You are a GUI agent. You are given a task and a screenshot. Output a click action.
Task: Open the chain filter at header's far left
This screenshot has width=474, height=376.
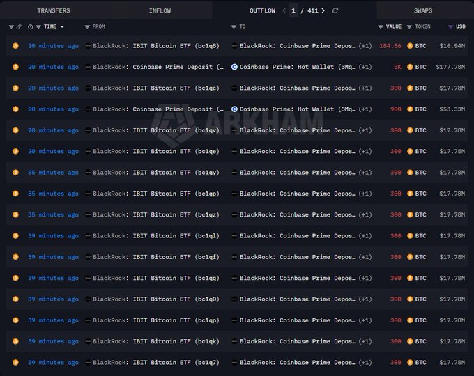11,27
